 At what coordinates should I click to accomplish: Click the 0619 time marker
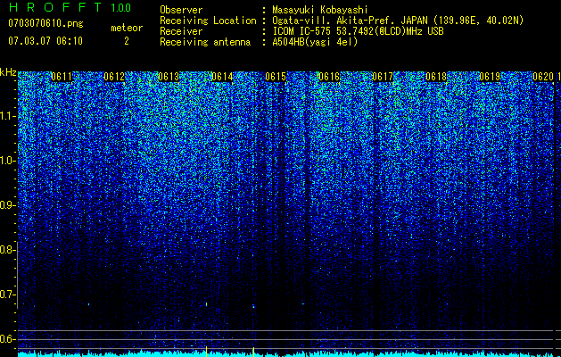[x=490, y=77]
